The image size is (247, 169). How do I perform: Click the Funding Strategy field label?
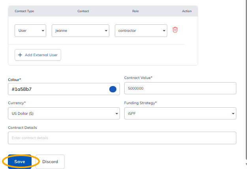140,103
